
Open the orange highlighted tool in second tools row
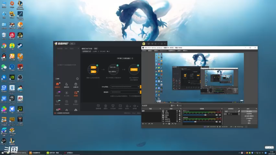coord(76,93)
